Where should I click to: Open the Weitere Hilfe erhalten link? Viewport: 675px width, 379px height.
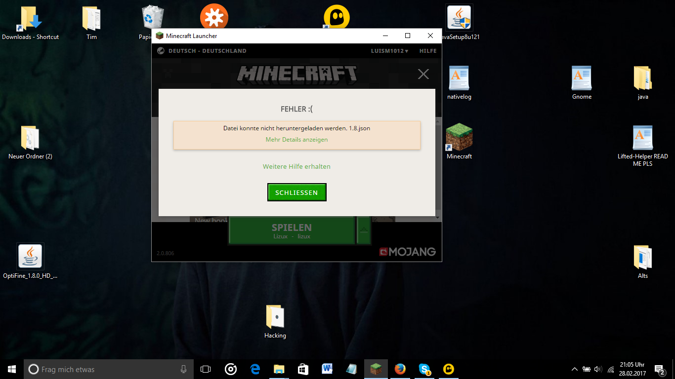click(x=296, y=166)
